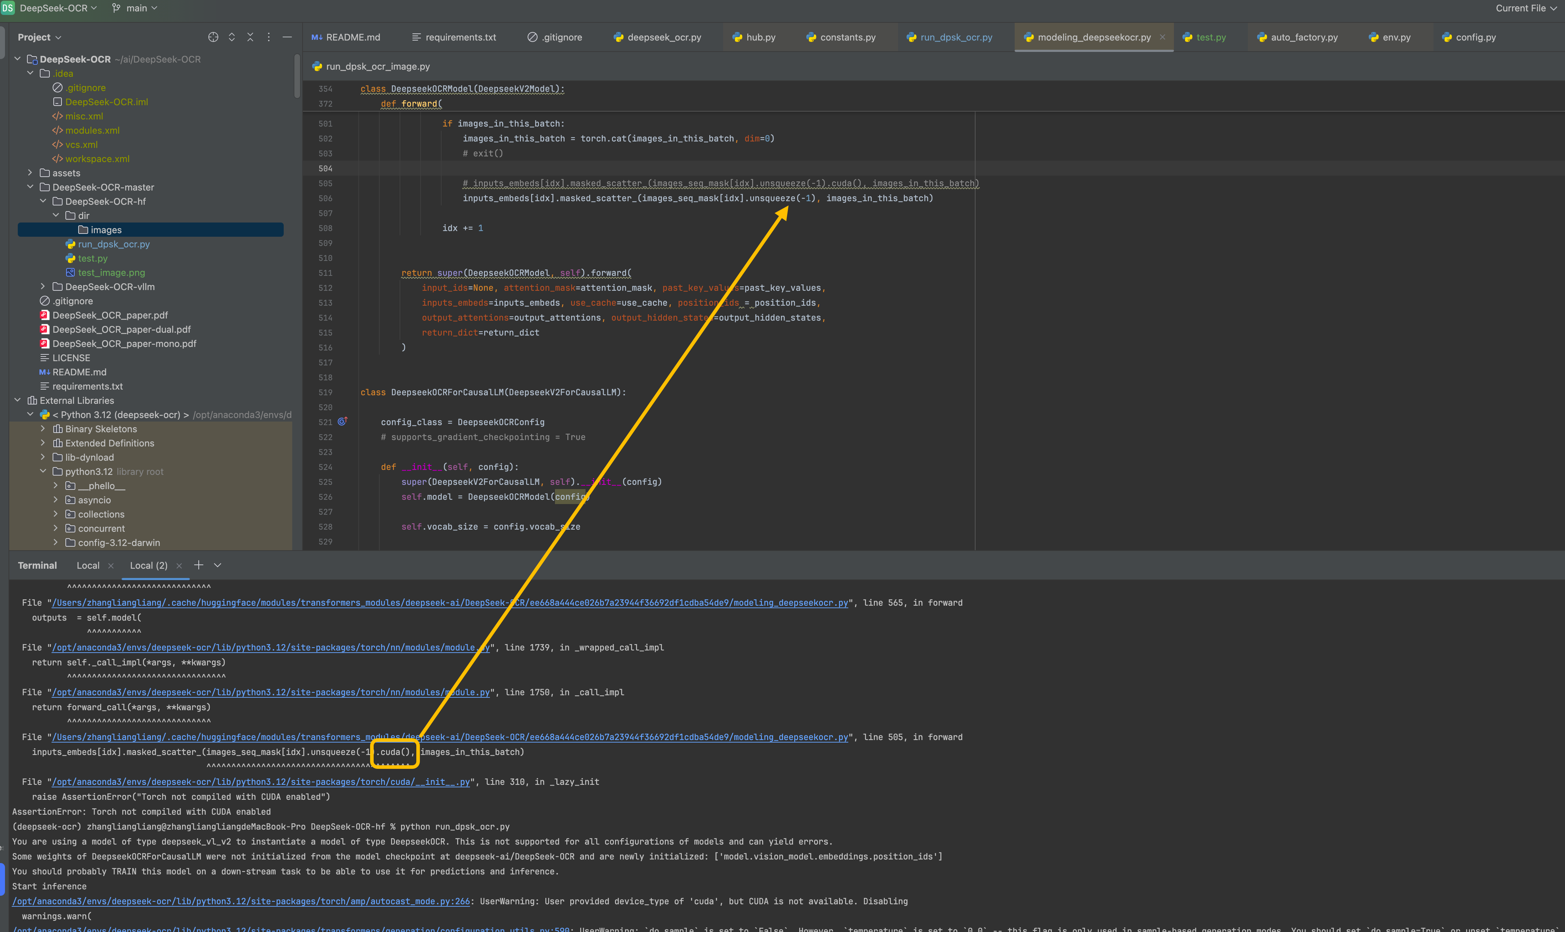Click the Select Opened File target icon
Viewport: 1565px width, 932px height.
[213, 37]
